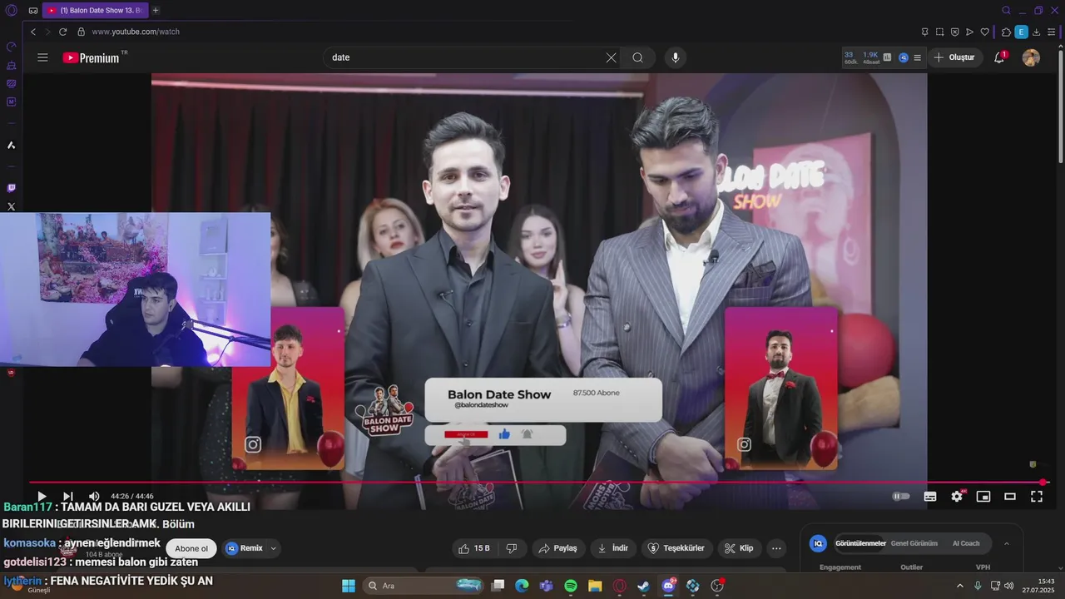1065x599 pixels.
Task: Open vidIQ stats bar chart icon
Action: tap(887, 57)
